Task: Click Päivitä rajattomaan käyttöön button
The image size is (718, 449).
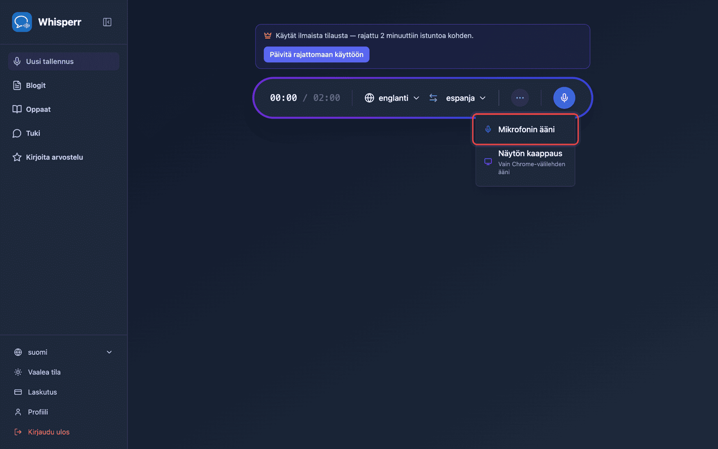Action: [316, 54]
